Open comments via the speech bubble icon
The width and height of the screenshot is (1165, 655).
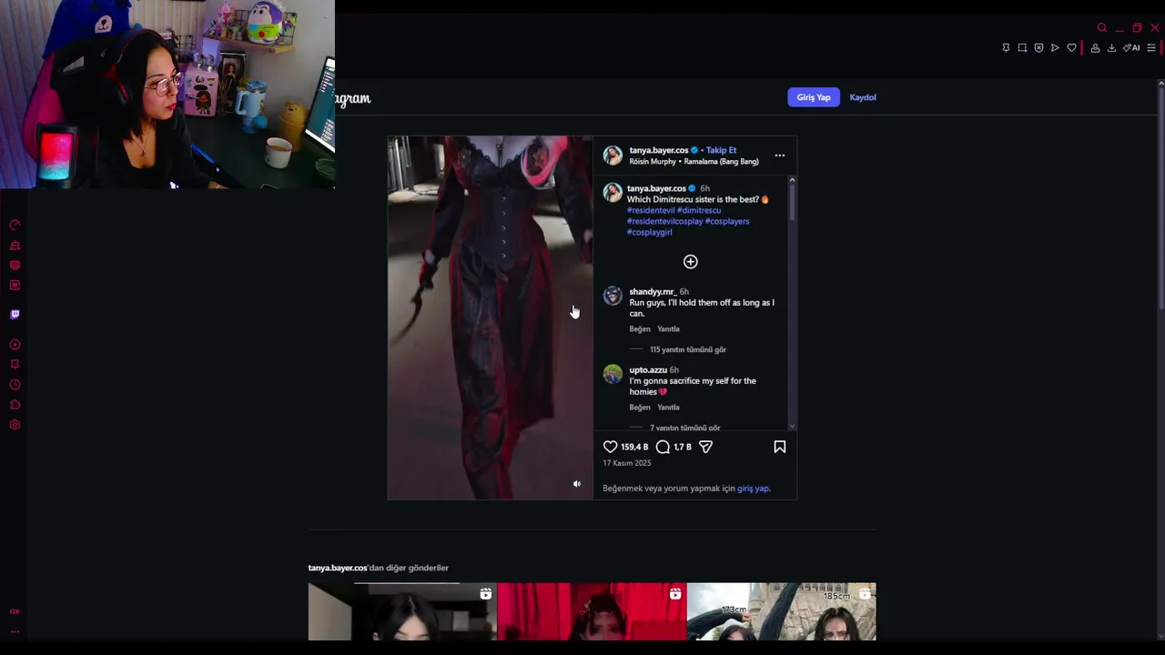click(x=663, y=447)
